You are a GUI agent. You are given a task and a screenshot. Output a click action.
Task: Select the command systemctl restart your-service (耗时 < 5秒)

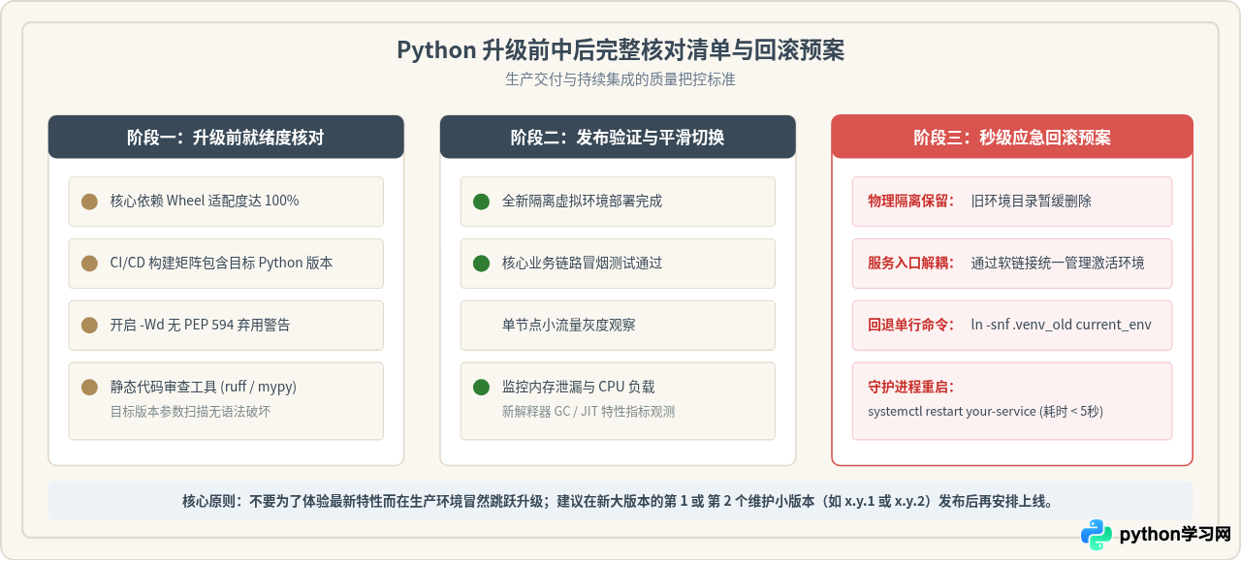(986, 412)
